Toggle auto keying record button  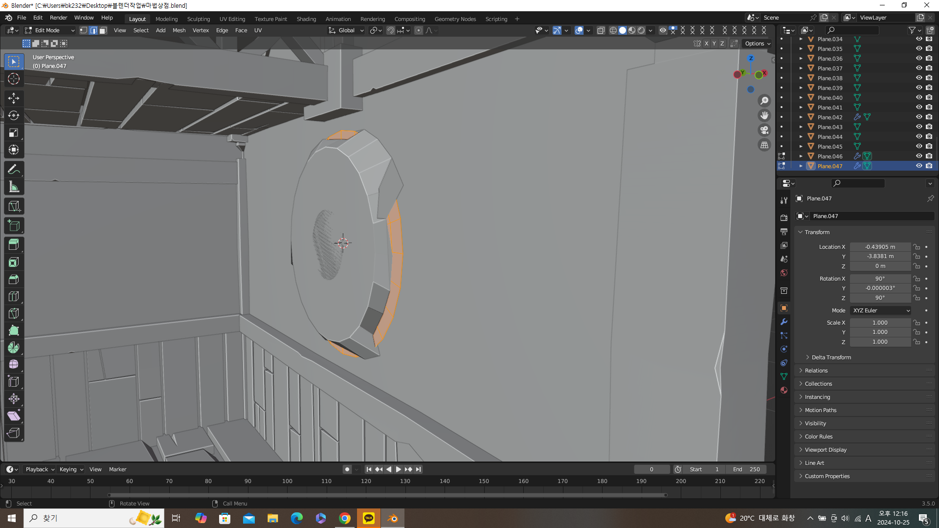point(347,469)
